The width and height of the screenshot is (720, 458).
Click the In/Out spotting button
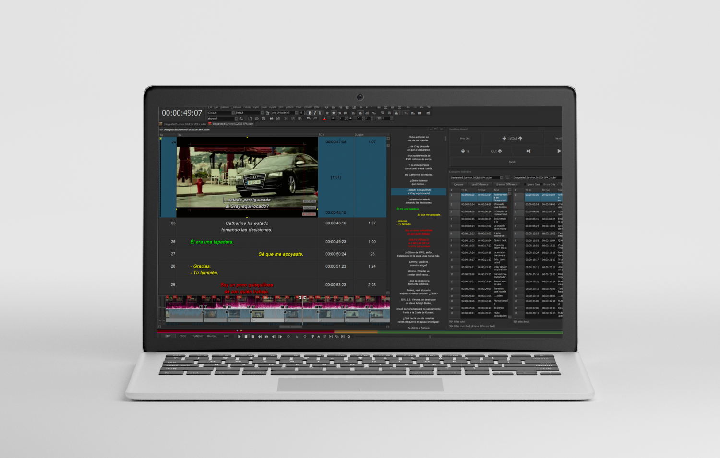(512, 139)
